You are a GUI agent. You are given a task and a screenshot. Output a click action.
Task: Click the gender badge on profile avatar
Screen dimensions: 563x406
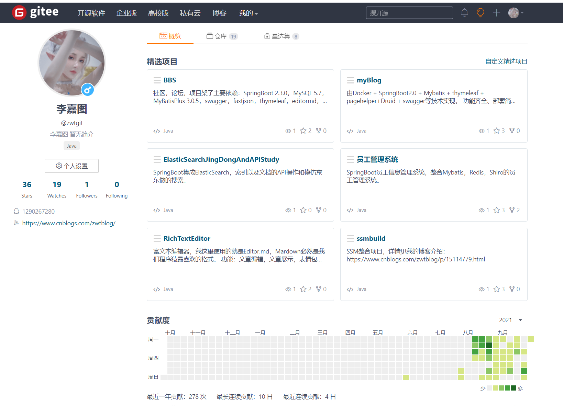88,90
